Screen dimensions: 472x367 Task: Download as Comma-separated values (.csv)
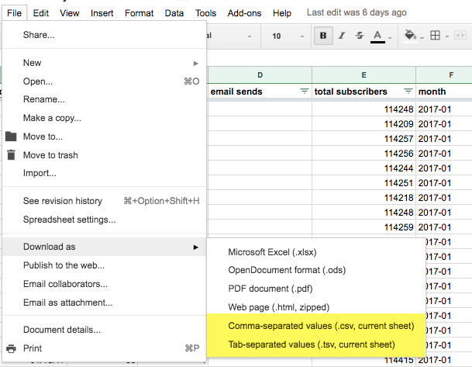316,326
